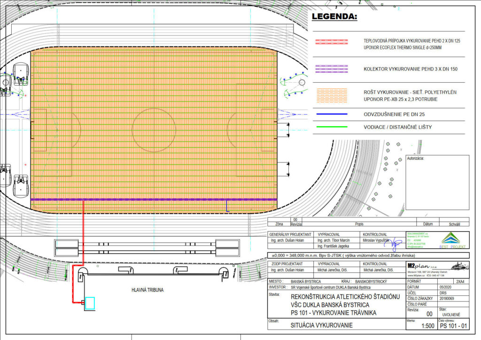The image size is (481, 340).
Task: Select the short blue vent pipe on the pitch
Action: click(x=227, y=205)
